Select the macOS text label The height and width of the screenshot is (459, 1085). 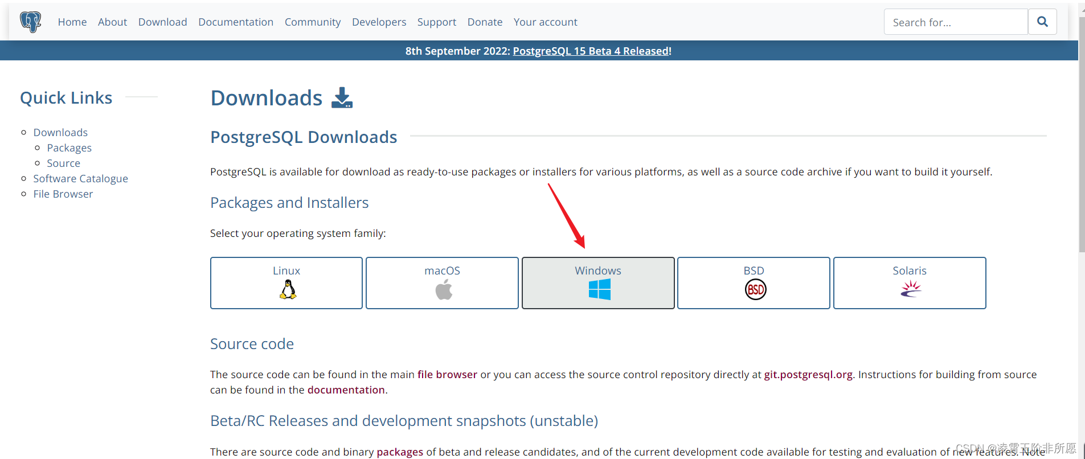point(442,271)
